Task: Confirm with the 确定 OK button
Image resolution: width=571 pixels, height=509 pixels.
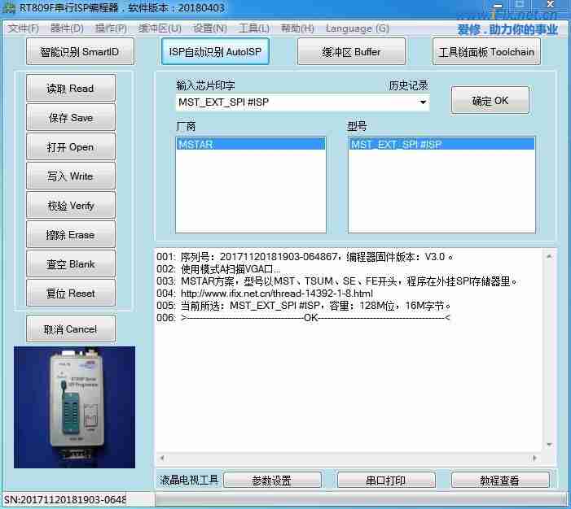Action: 490,100
